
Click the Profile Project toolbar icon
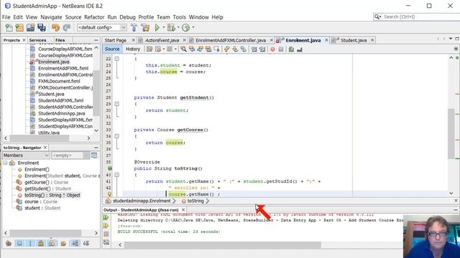click(x=185, y=27)
